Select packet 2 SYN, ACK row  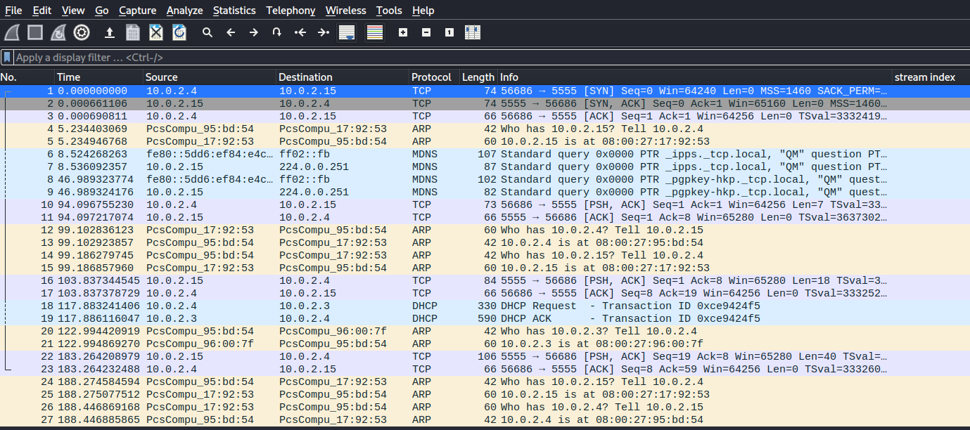tap(485, 103)
